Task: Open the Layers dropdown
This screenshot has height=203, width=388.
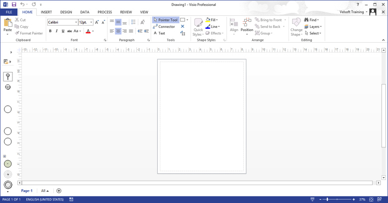Action: click(x=313, y=26)
